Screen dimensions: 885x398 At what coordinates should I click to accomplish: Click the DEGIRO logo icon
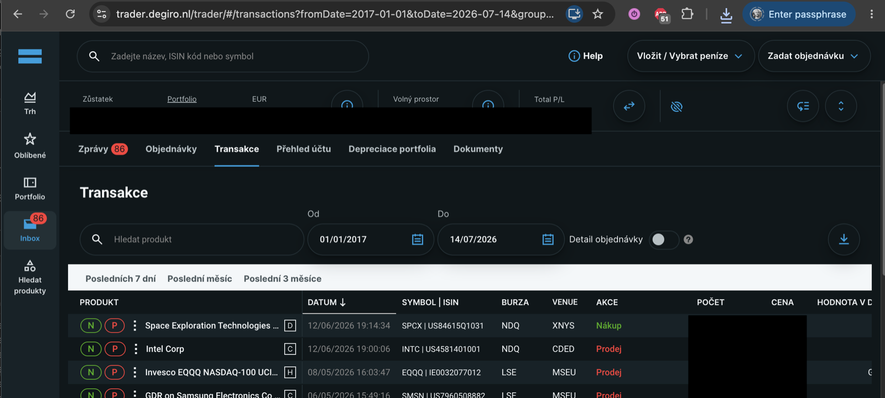(x=30, y=56)
